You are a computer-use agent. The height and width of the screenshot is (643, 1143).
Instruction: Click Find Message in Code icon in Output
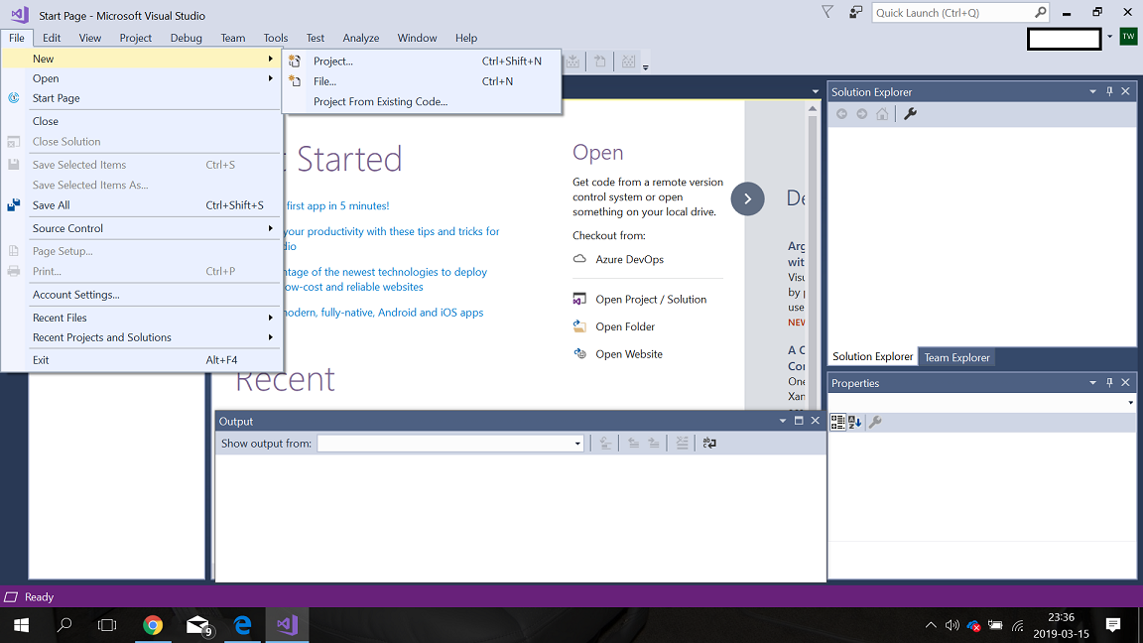pyautogui.click(x=605, y=444)
